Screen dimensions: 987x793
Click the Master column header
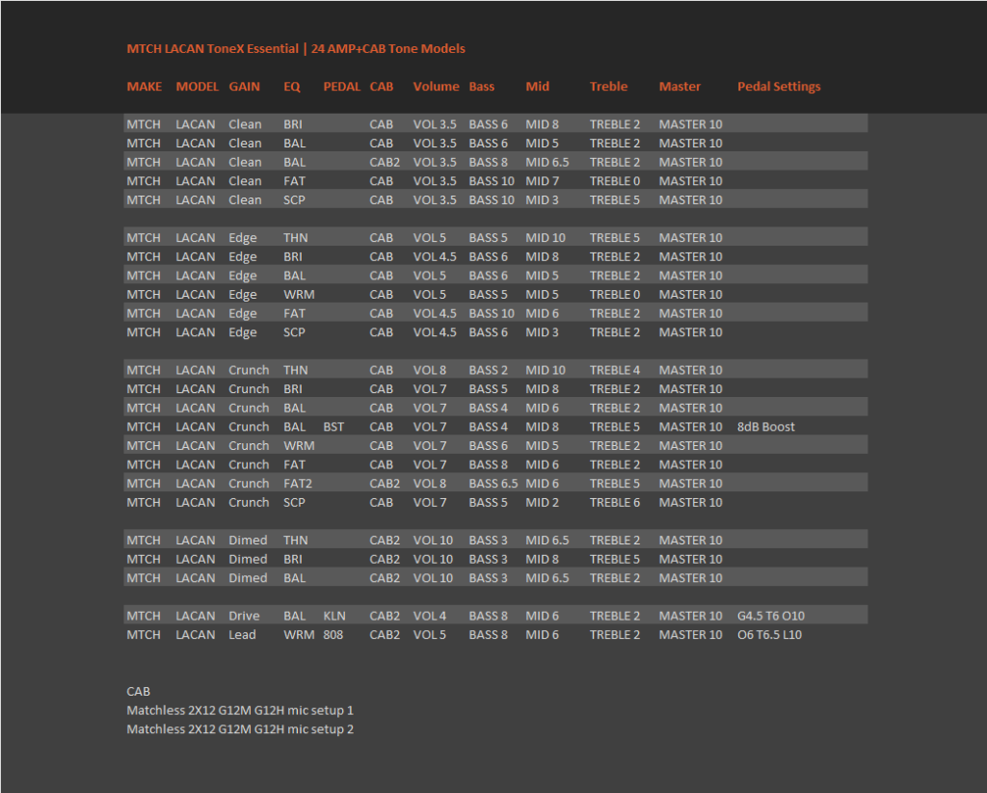tap(680, 87)
